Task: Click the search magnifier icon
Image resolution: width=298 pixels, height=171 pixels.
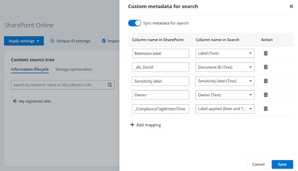Action: point(110,85)
